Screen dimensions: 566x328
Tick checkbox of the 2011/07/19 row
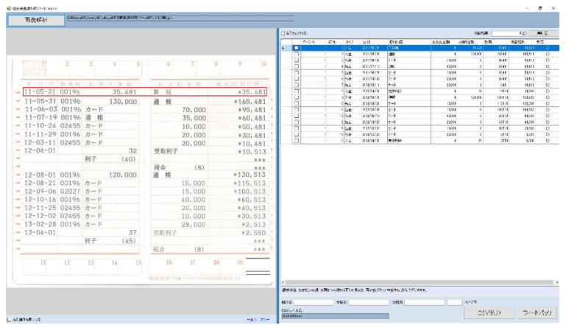point(297,66)
